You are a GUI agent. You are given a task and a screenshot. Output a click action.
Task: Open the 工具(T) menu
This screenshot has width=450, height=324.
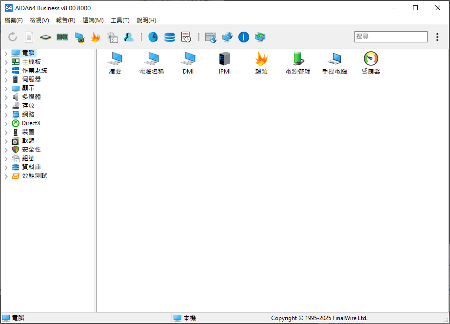[x=120, y=20]
